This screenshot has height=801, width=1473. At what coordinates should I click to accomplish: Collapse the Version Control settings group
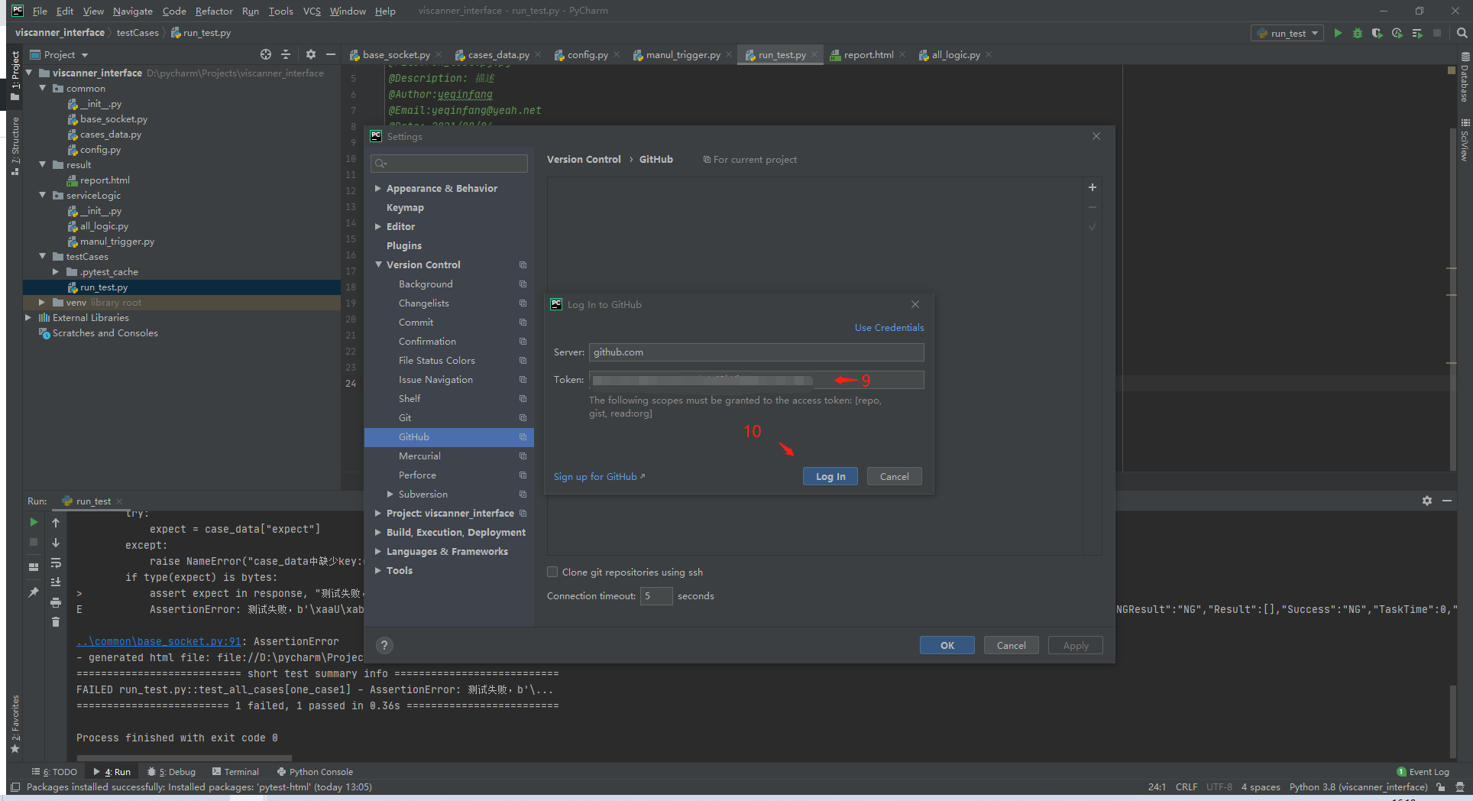[x=378, y=264]
